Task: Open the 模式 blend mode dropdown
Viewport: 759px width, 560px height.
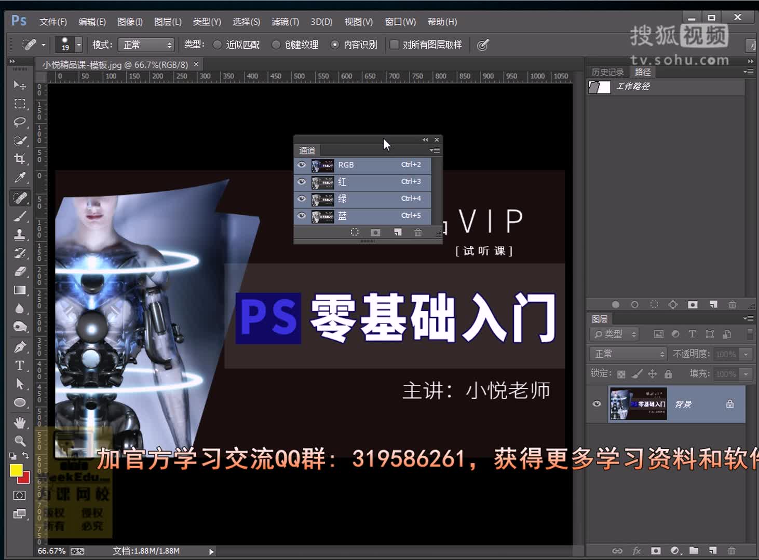Action: (146, 45)
